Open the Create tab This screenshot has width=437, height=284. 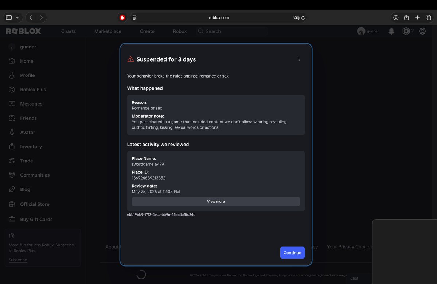147,31
